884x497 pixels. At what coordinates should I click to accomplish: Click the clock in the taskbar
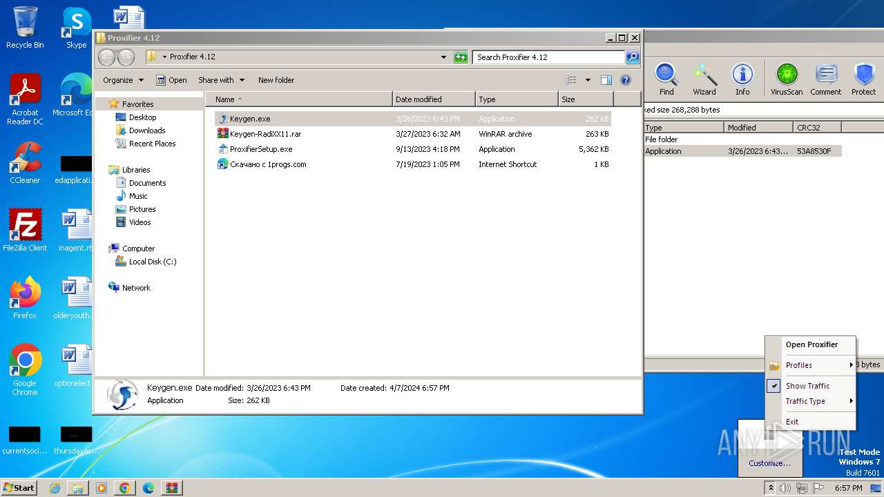(848, 488)
